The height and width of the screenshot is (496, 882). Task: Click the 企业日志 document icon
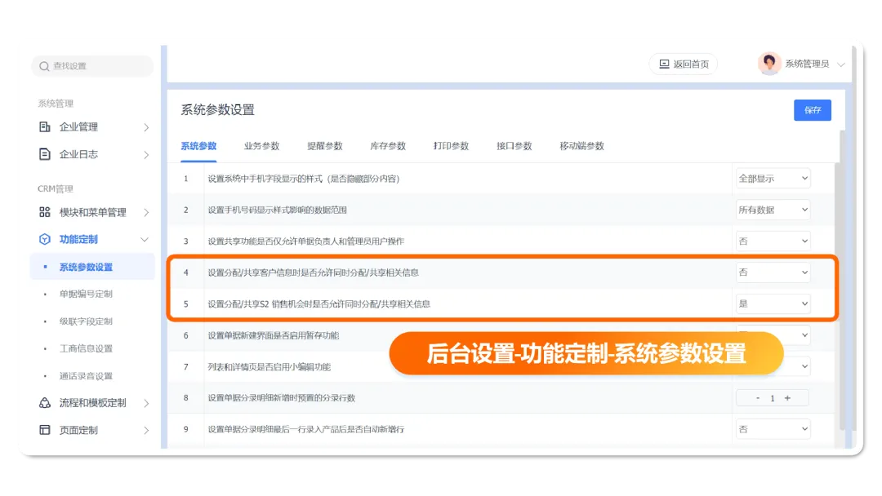point(45,154)
